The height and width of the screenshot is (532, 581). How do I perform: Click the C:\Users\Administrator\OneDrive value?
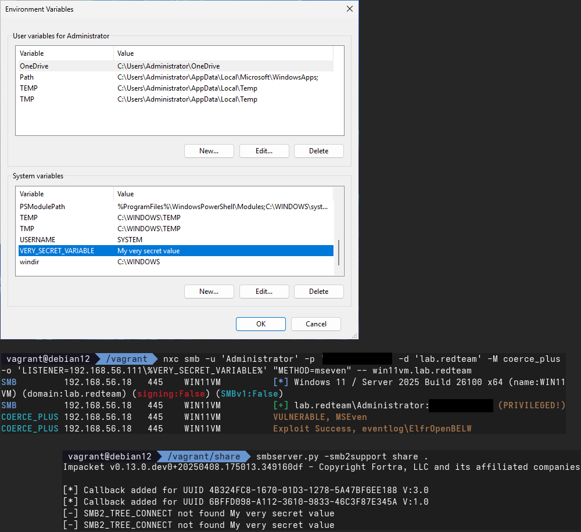click(x=168, y=66)
